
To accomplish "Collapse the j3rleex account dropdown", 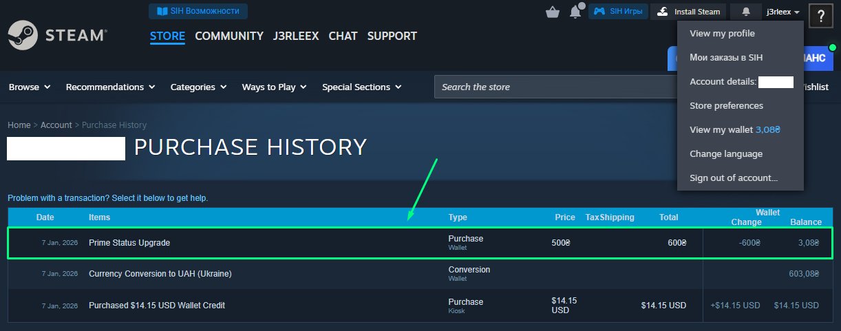I will 783,12.
